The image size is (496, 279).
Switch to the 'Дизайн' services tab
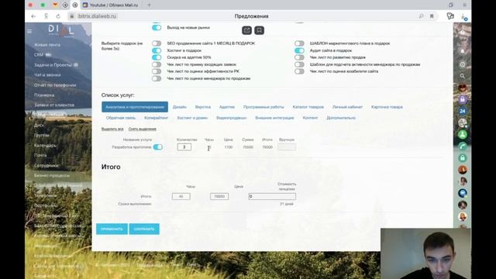point(180,107)
